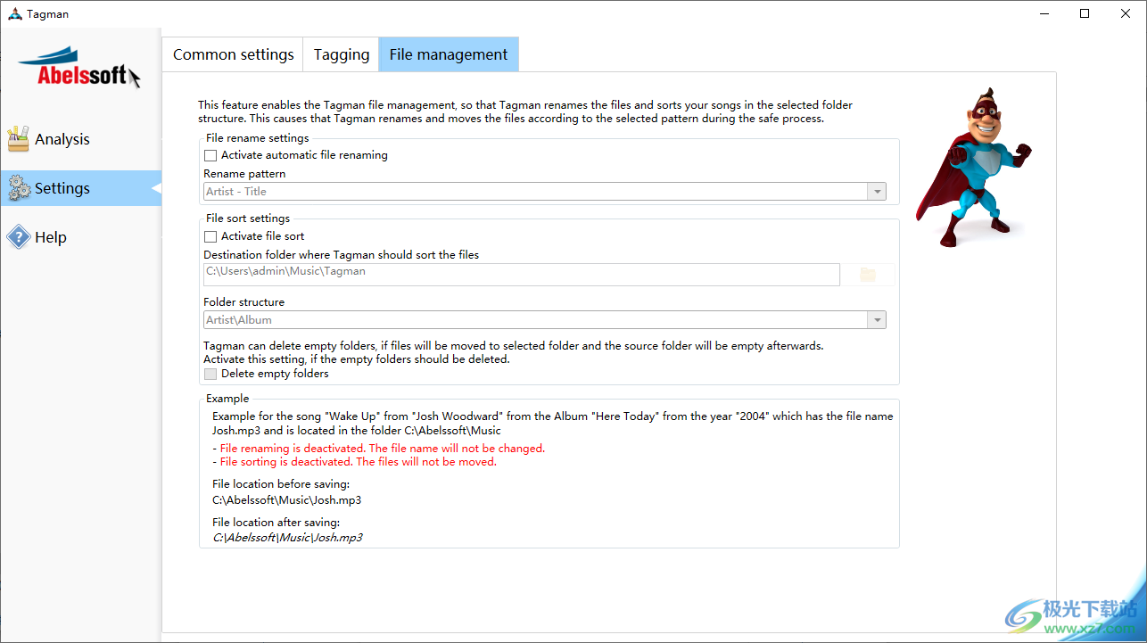This screenshot has width=1147, height=643.
Task: Click the Settings gears icon
Action: click(19, 188)
